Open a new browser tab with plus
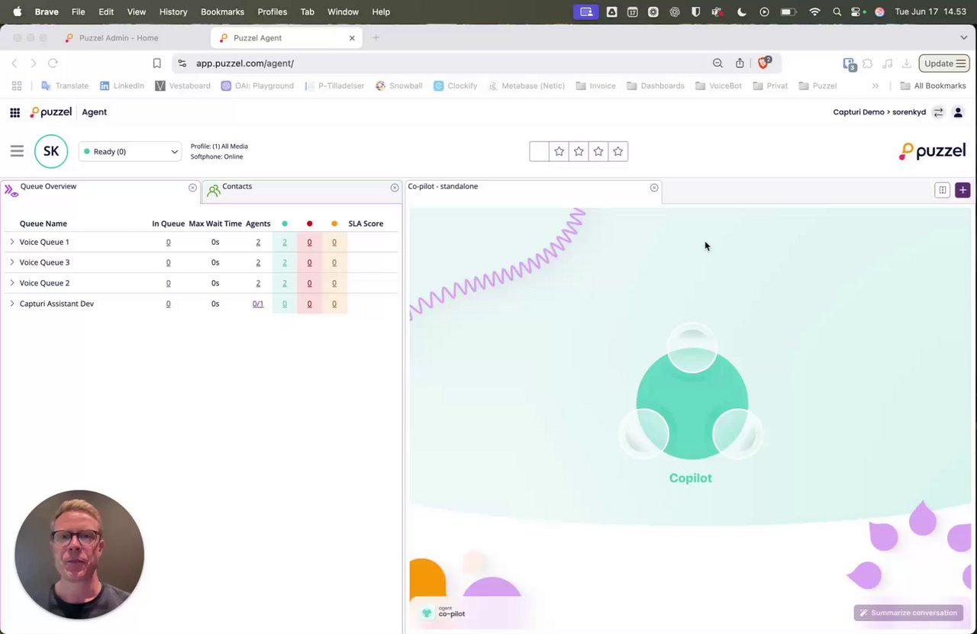This screenshot has height=634, width=977. coord(376,37)
